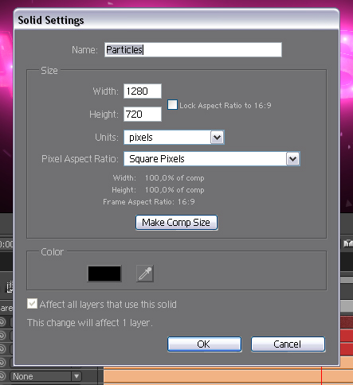
Task: Select the Width field showing 1280
Action: [143, 91]
